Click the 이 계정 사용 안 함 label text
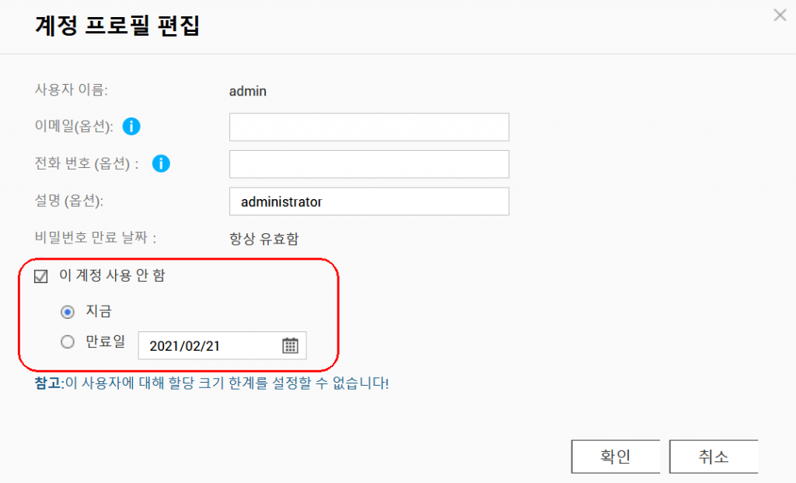The height and width of the screenshot is (483, 796). (112, 275)
